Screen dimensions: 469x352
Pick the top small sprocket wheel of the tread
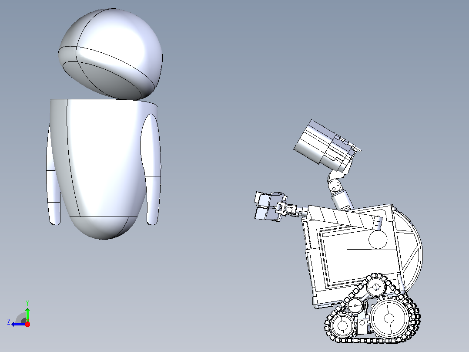(x=376, y=287)
